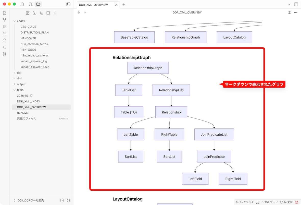
Task: Click the 0 バックリンク status item
Action: tap(244, 202)
